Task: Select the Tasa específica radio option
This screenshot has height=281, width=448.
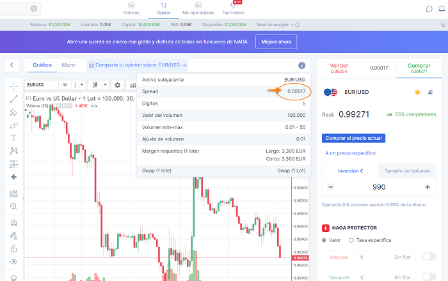Action: (351, 240)
